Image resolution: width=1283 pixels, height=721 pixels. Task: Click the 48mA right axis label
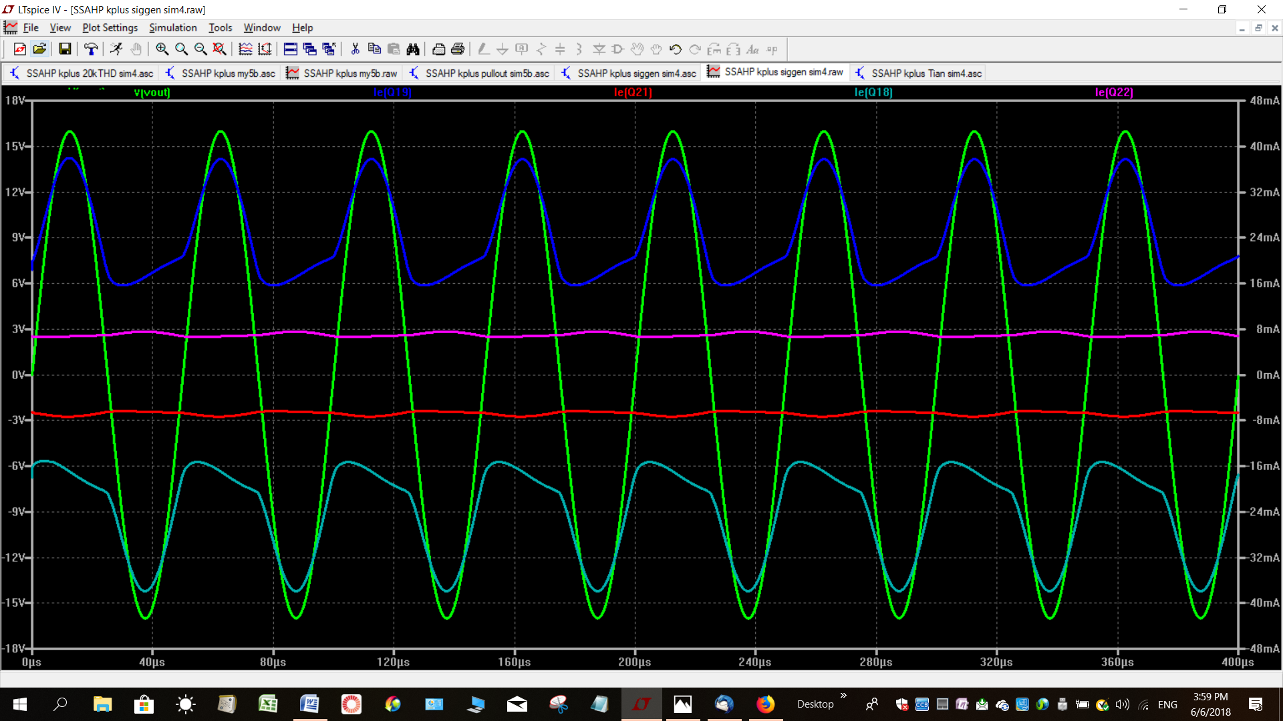(x=1264, y=100)
